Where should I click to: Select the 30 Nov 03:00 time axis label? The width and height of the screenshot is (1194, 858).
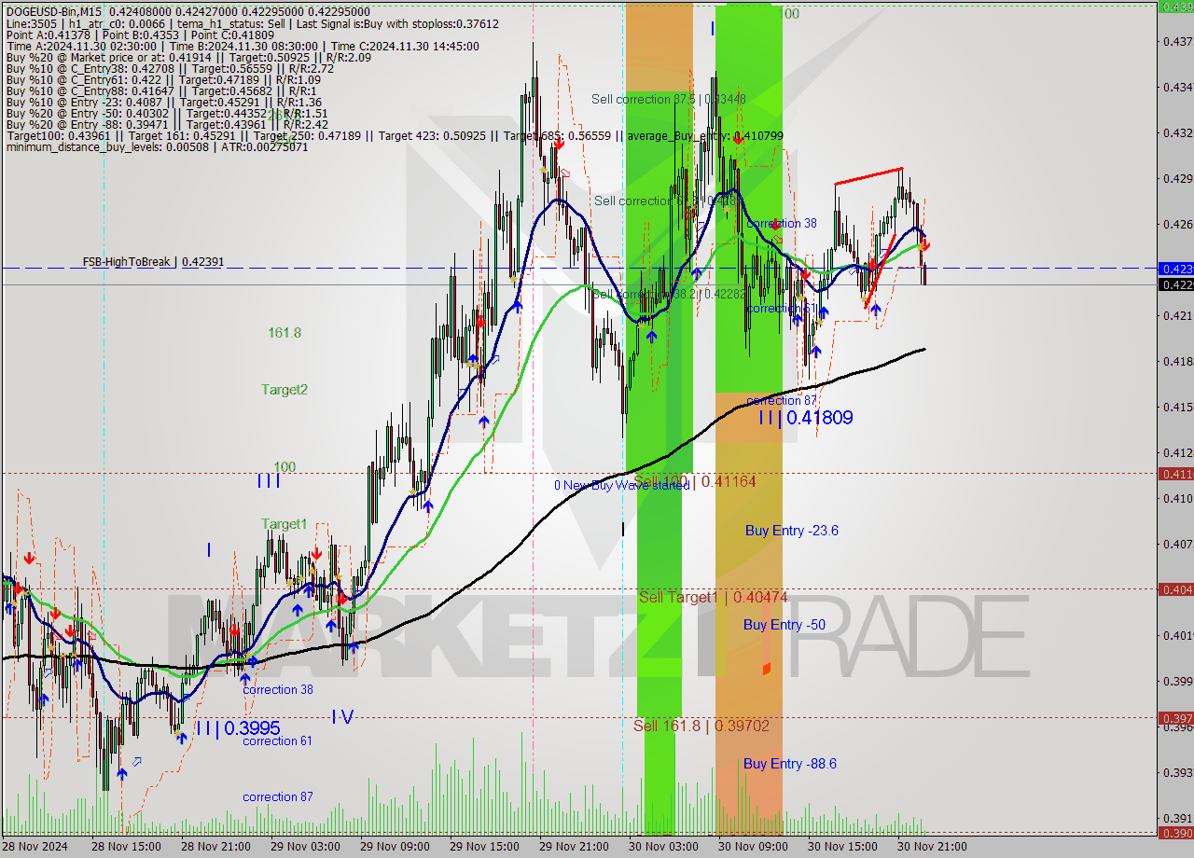pos(663,847)
